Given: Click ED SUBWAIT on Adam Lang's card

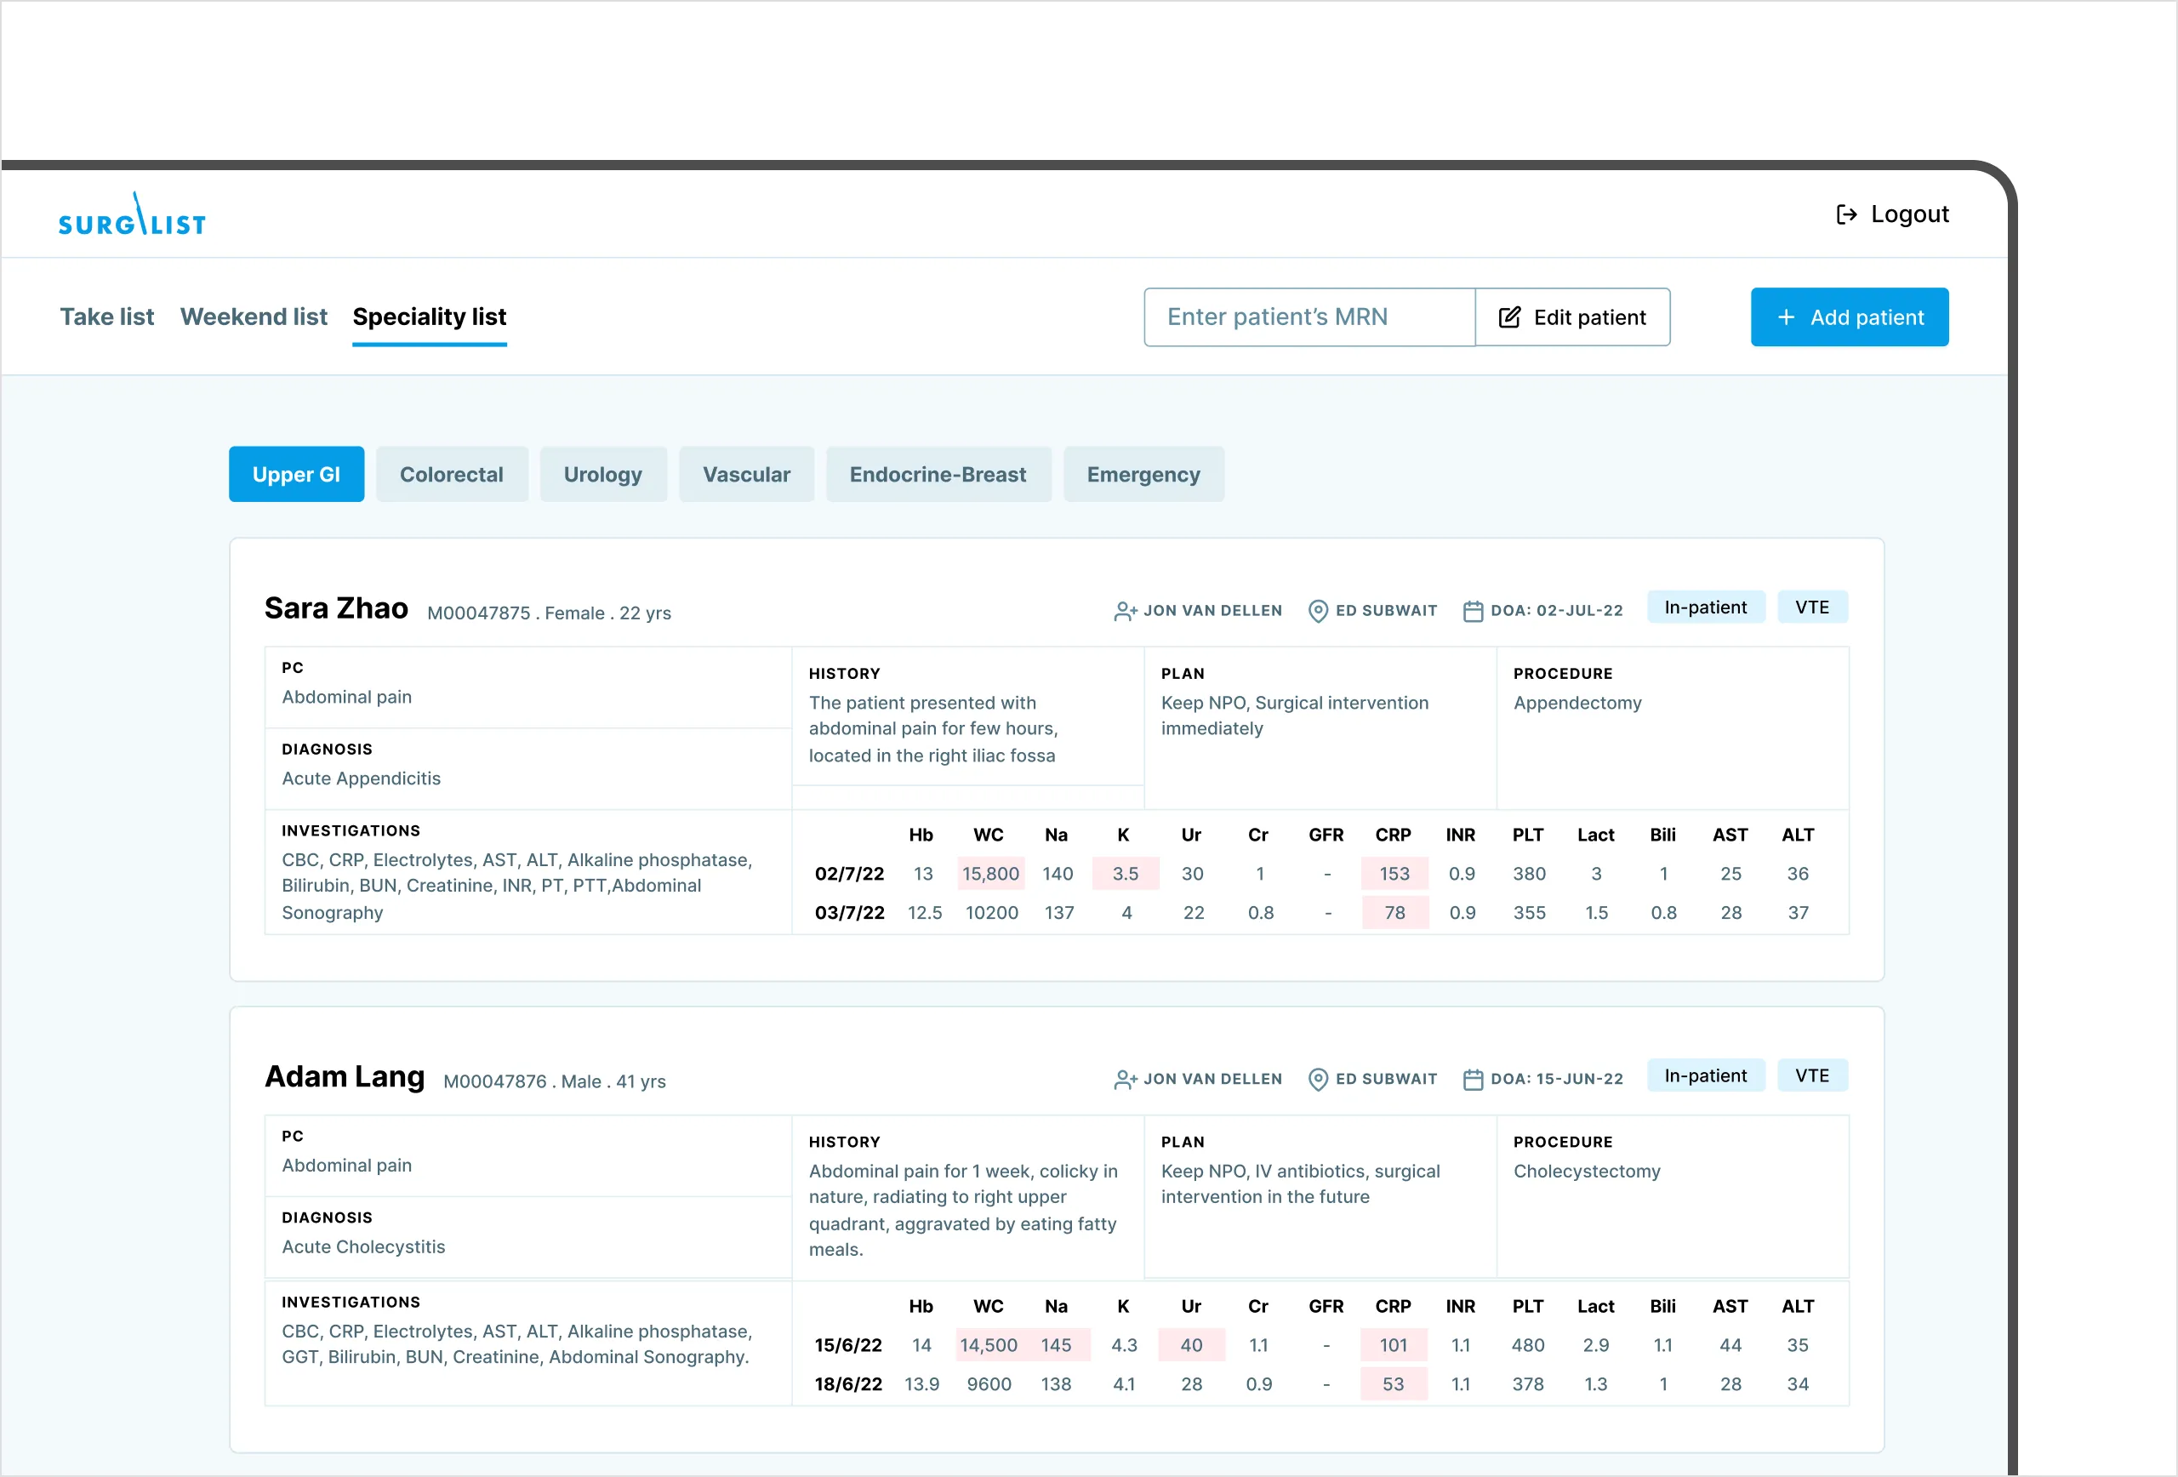Looking at the screenshot, I should [x=1386, y=1080].
